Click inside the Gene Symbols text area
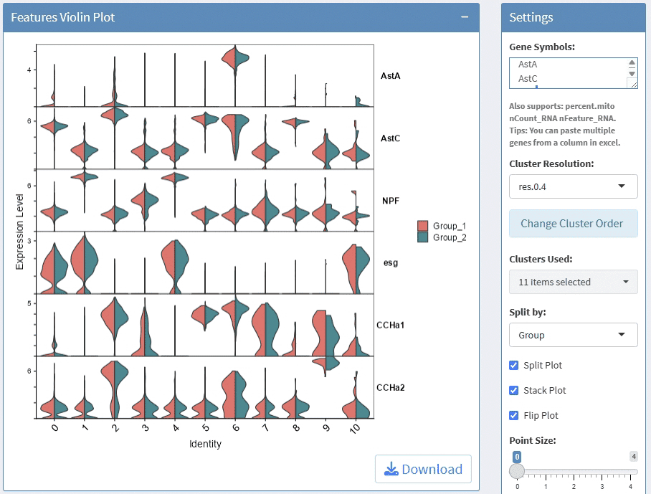Image resolution: width=651 pixels, height=494 pixels. point(566,73)
